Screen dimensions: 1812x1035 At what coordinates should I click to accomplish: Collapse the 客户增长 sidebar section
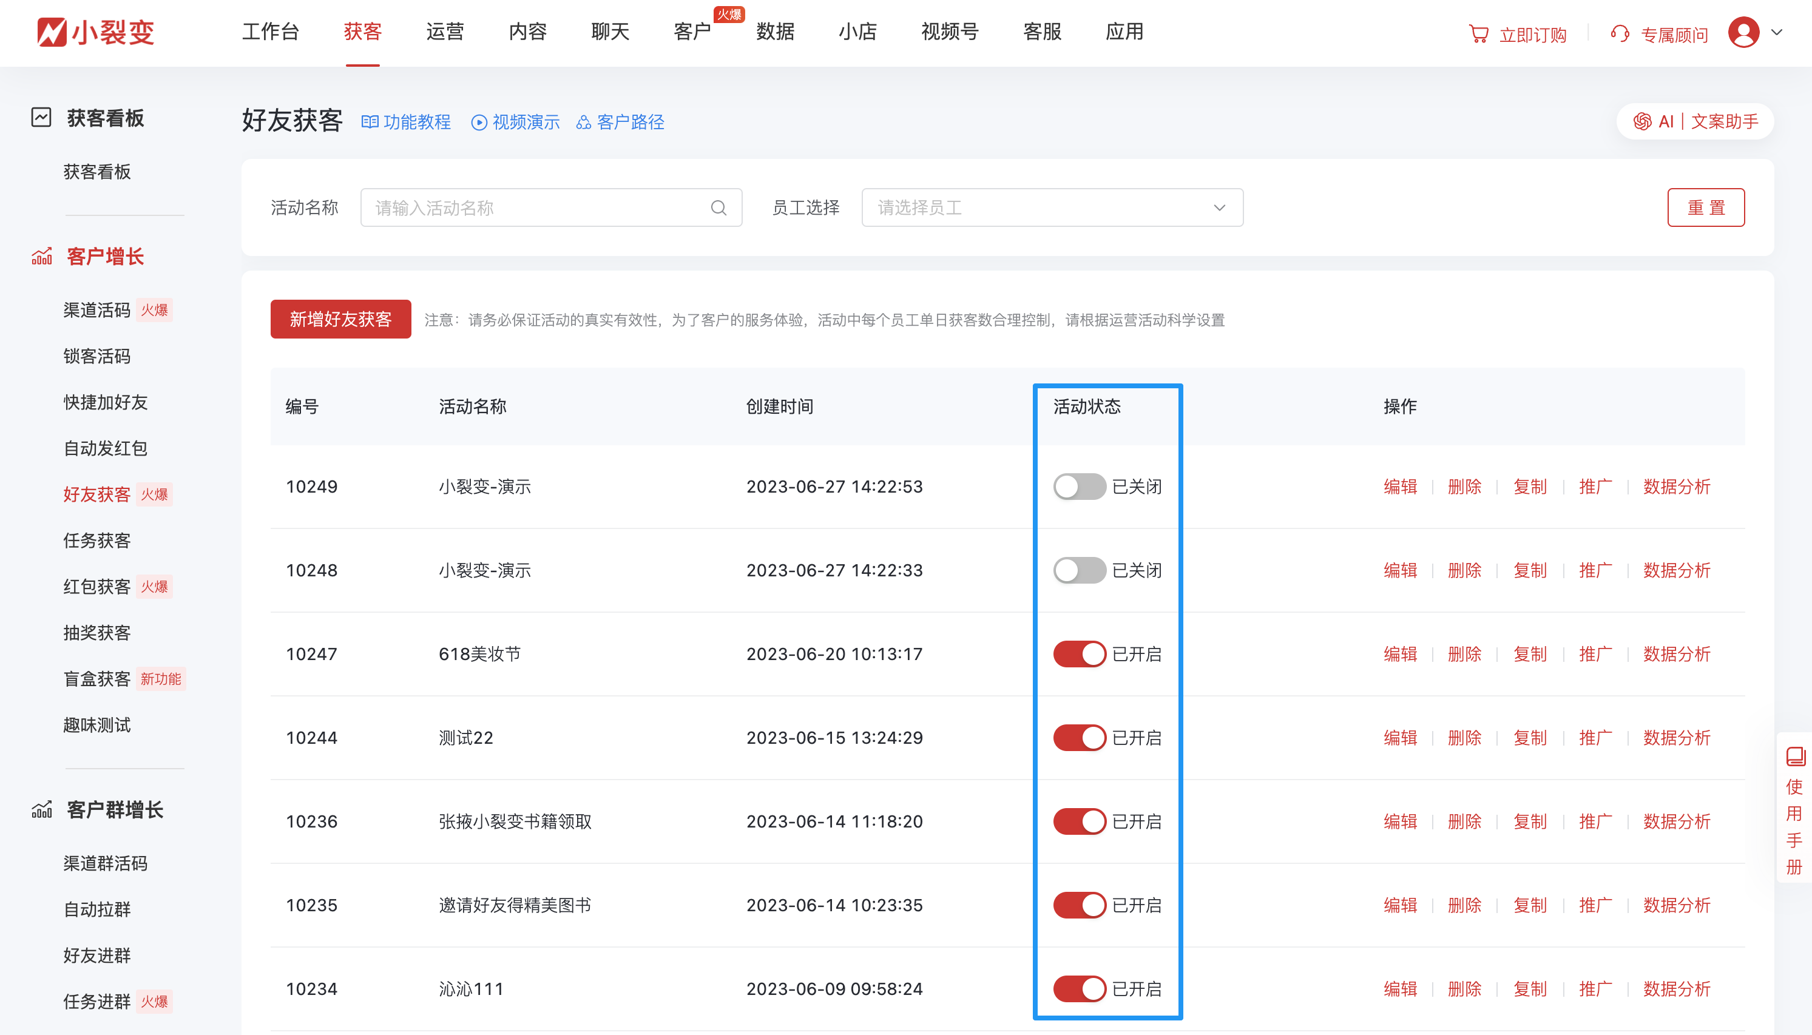pos(104,256)
